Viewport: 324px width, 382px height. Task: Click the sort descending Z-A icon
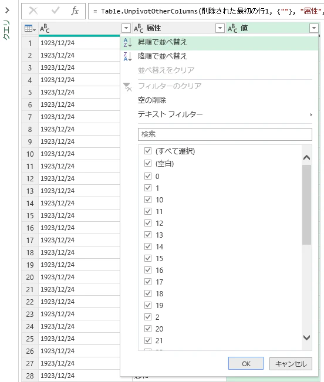click(127, 56)
